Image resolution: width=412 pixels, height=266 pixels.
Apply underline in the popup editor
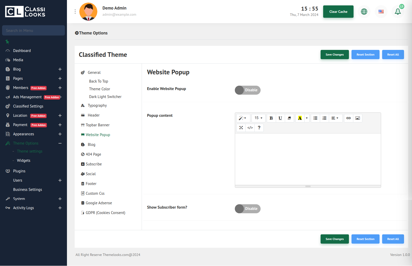coord(280,118)
